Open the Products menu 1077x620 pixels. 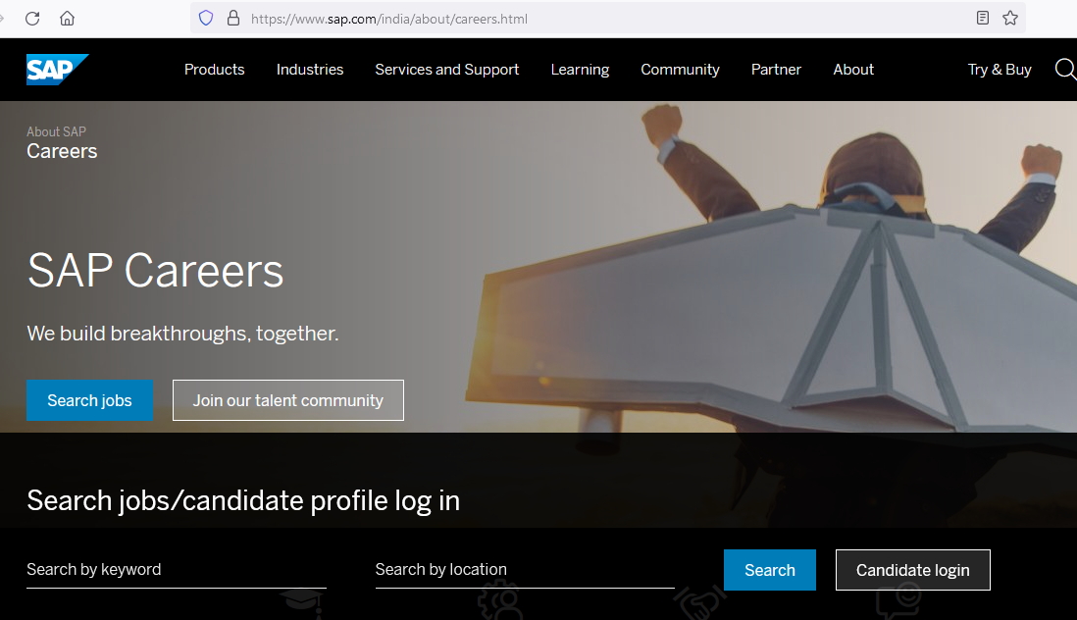214,70
